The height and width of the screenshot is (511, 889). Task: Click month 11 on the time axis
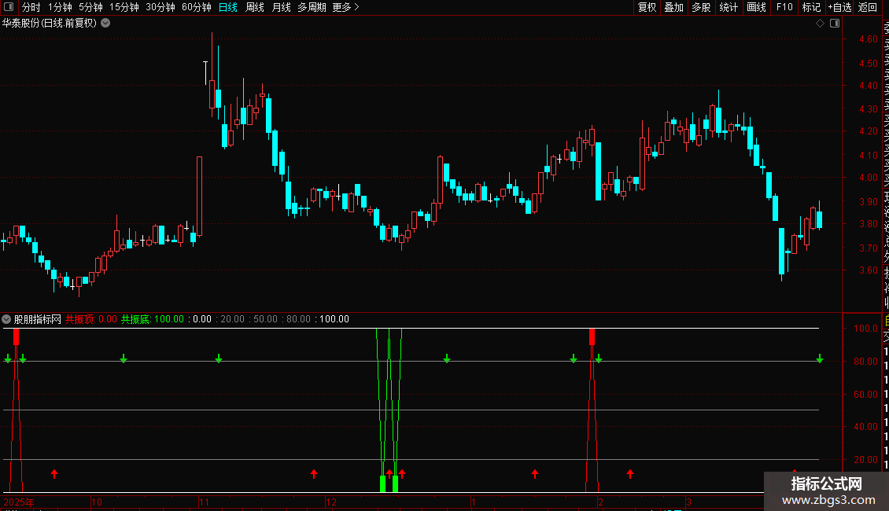[x=205, y=502]
